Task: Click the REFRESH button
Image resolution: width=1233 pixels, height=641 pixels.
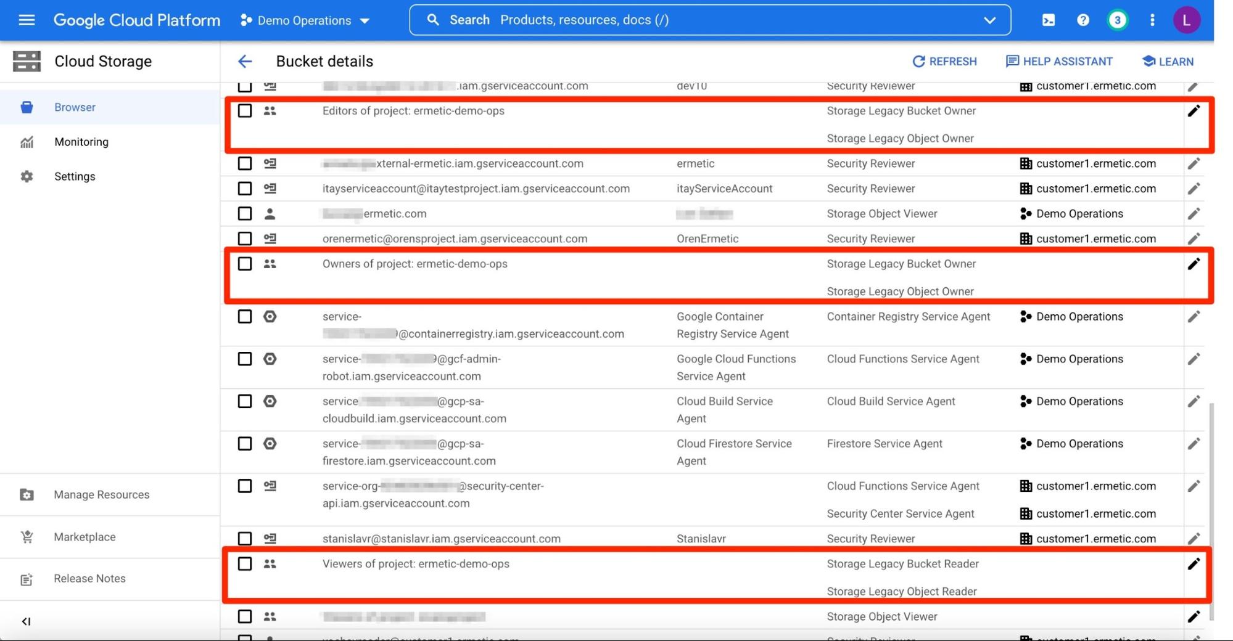Action: click(x=944, y=62)
